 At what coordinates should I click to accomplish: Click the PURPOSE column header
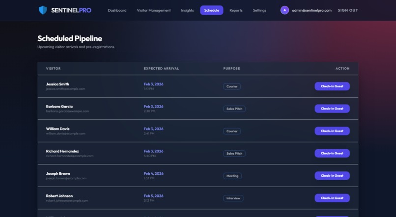pyautogui.click(x=231, y=68)
